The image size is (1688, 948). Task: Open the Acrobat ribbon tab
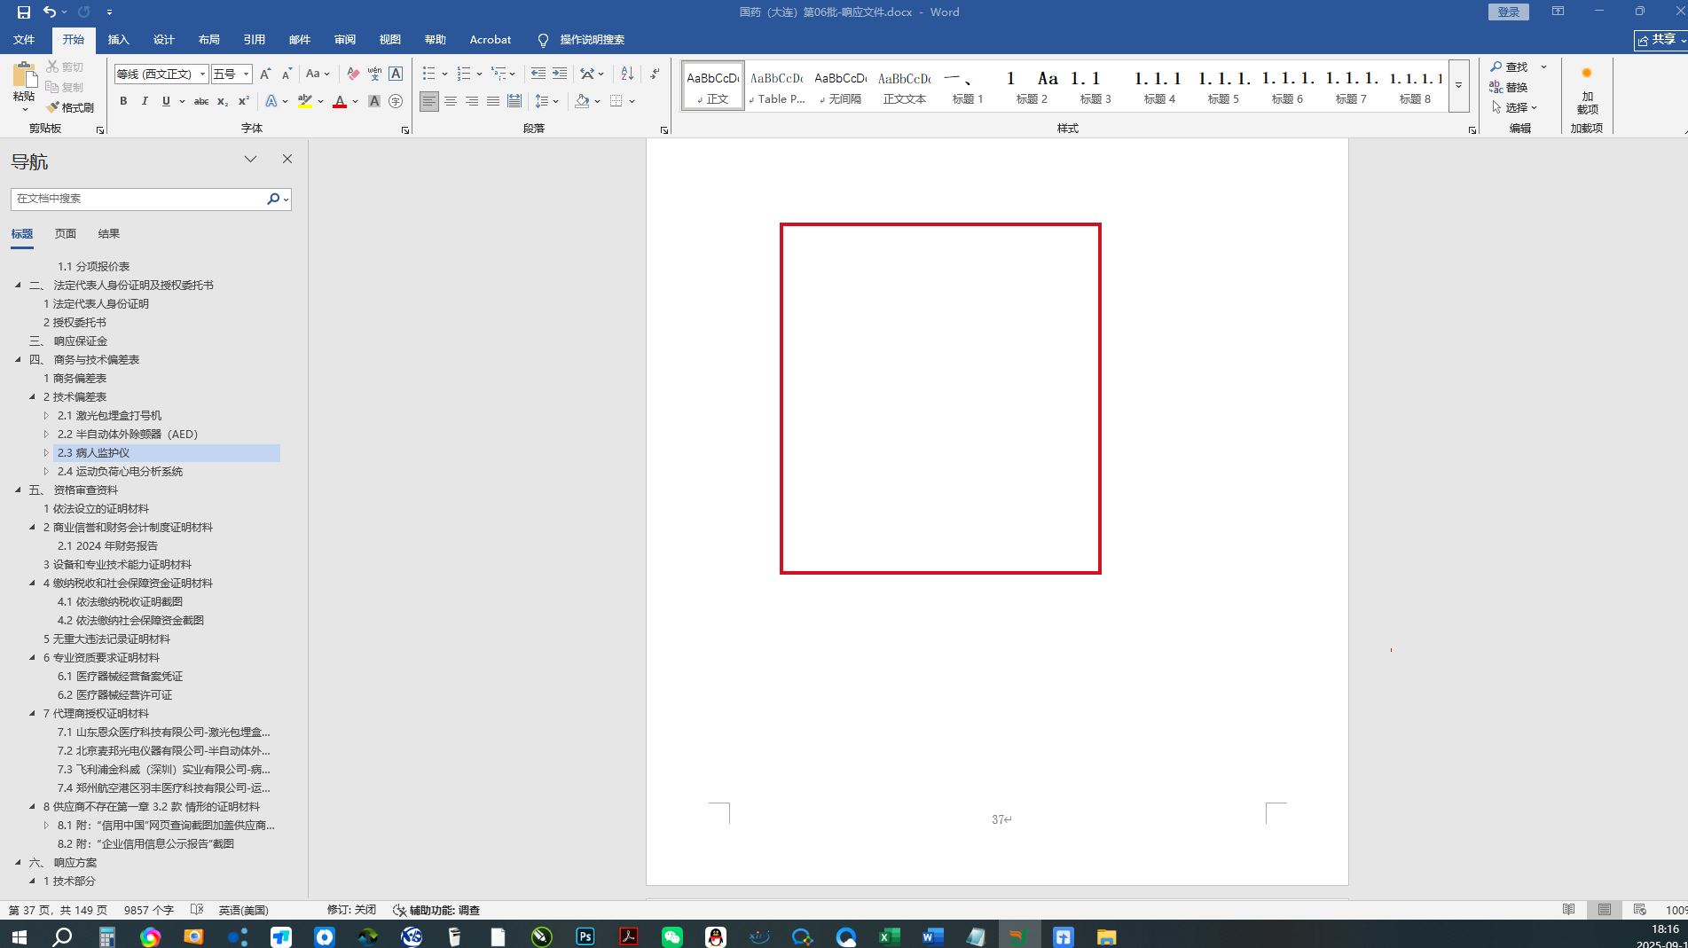(x=491, y=40)
